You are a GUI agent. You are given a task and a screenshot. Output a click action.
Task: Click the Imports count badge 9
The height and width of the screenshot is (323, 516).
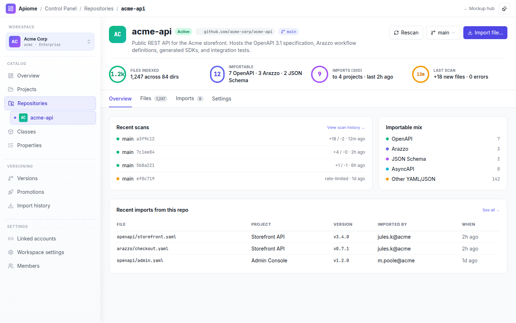point(200,99)
